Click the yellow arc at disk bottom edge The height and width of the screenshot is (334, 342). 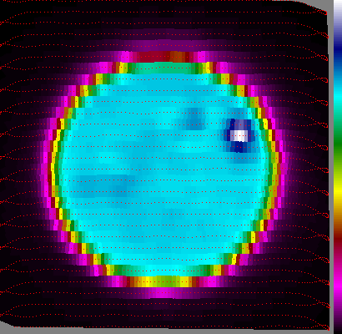(161, 281)
